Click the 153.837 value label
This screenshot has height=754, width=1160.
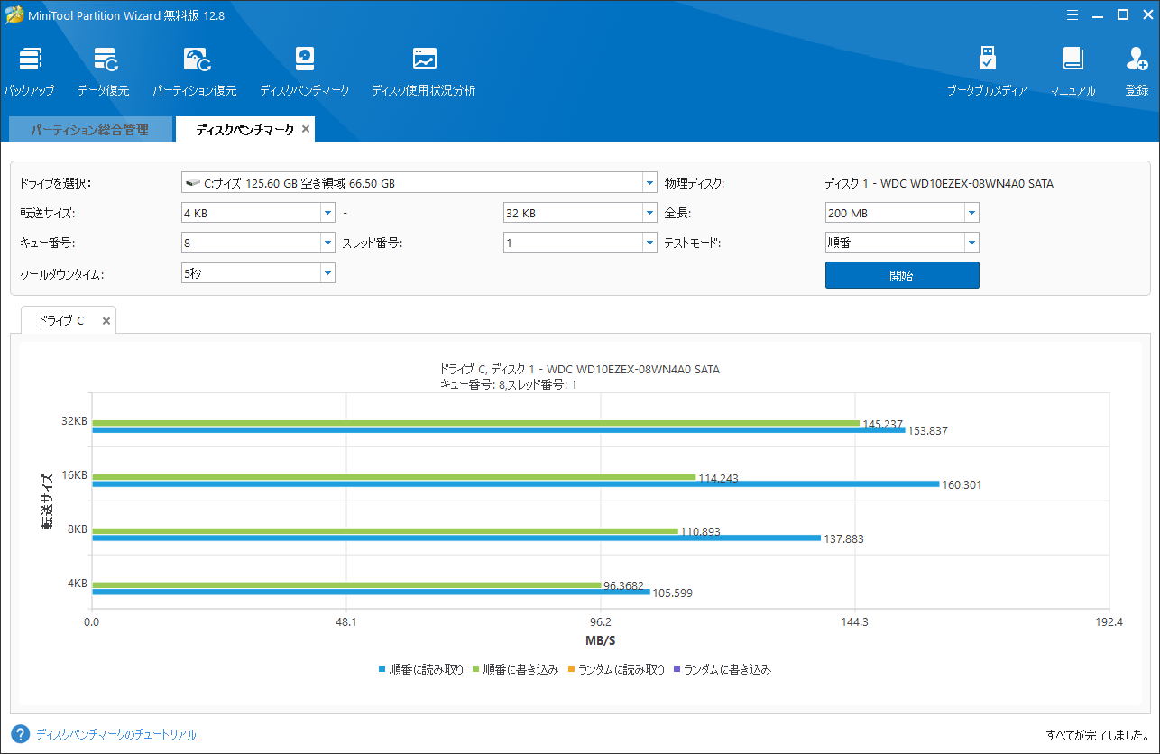pyautogui.click(x=927, y=431)
